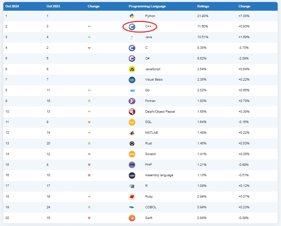This screenshot has height=226, width=281.
Task: Click the red Ruby gem icon
Action: pos(132,197)
